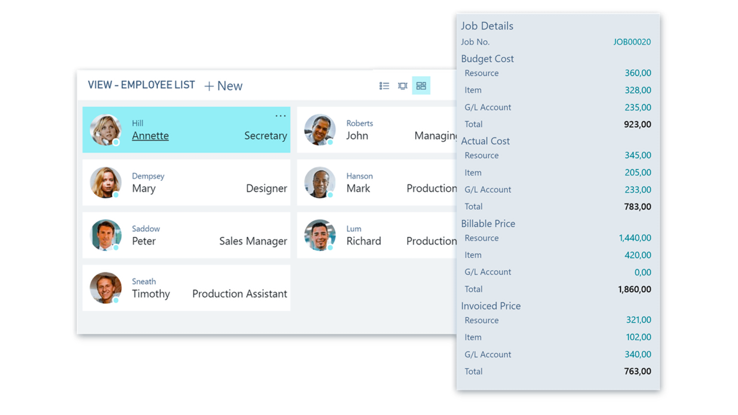
Task: Select the tiles view icon
Action: click(421, 86)
